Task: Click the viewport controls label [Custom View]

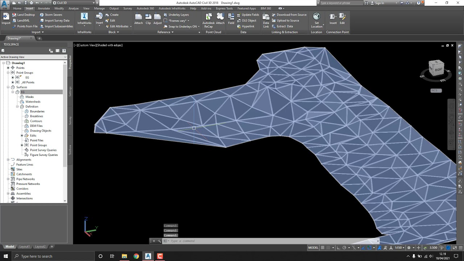Action: tap(87, 45)
